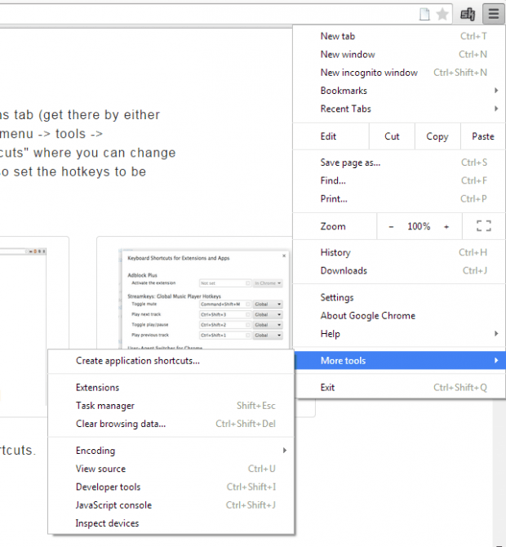The width and height of the screenshot is (506, 547).
Task: Select Inspect devices
Action: point(171,523)
